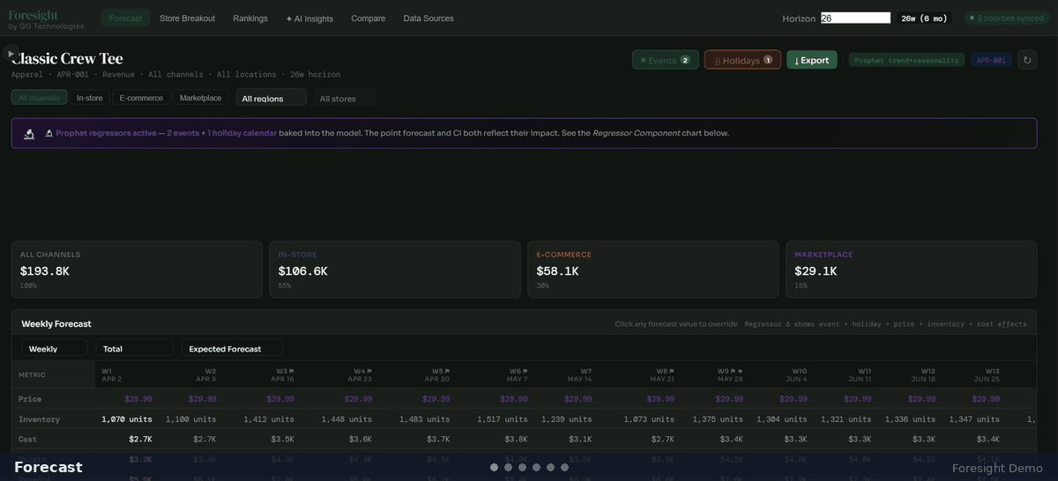Click the flag icon on W4 column
This screenshot has width=1058, height=481.
[369, 371]
